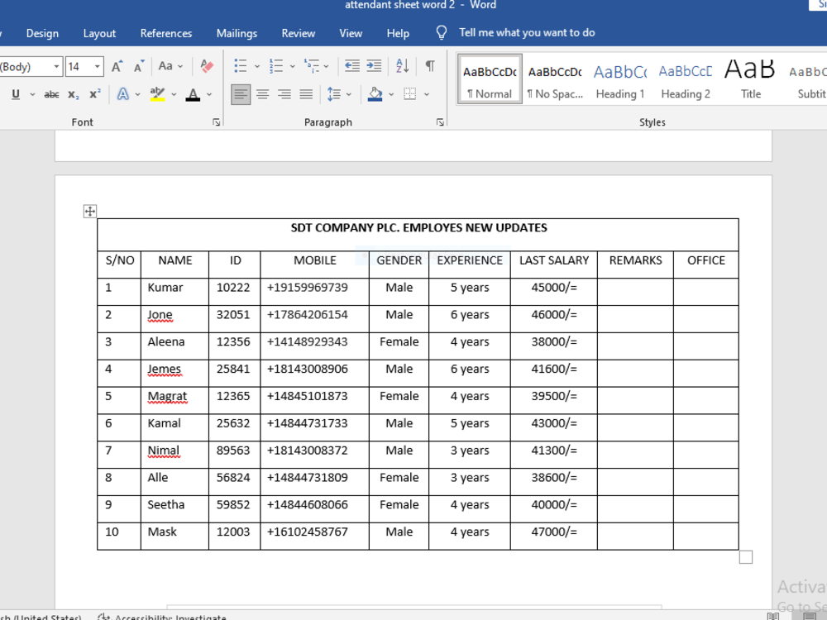Image resolution: width=827 pixels, height=620 pixels.
Task: Open the Design tab
Action: point(42,33)
